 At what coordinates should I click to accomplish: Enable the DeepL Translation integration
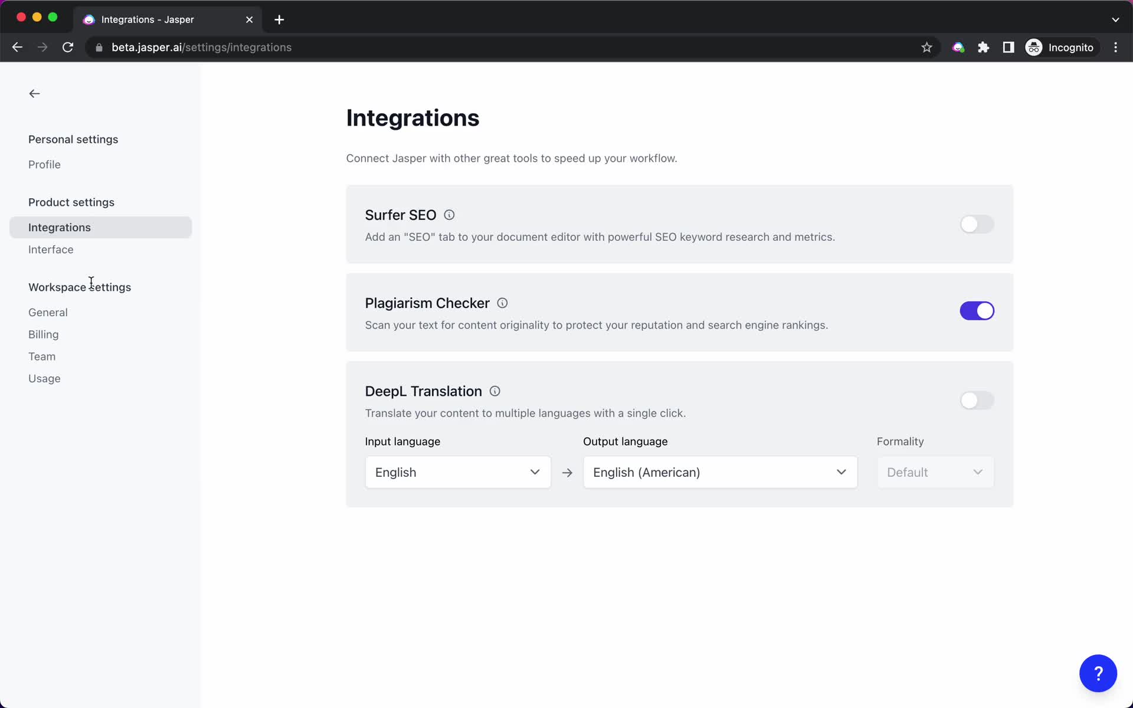point(977,399)
